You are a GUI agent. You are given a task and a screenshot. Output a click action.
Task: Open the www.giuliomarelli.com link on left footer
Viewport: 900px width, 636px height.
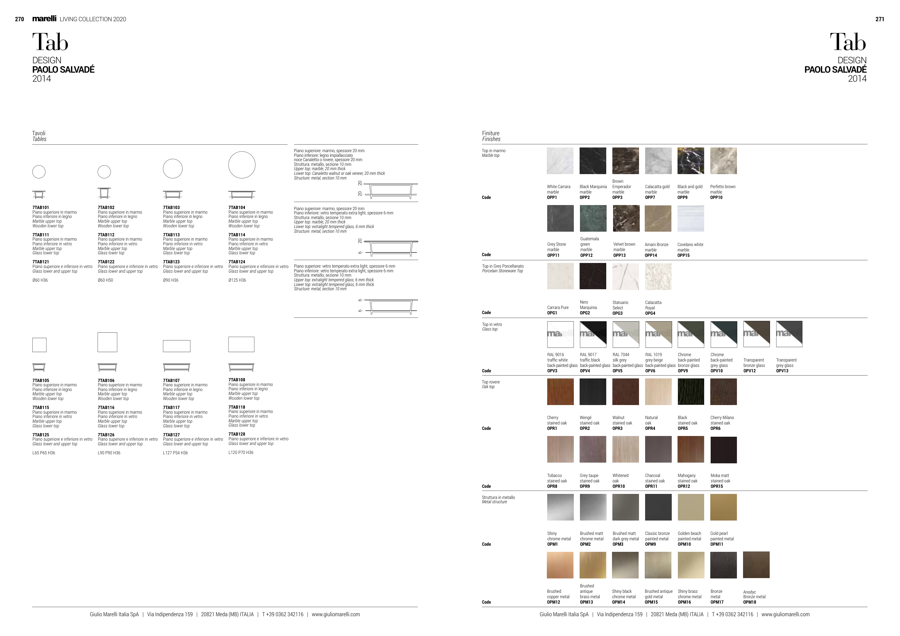tap(336, 614)
